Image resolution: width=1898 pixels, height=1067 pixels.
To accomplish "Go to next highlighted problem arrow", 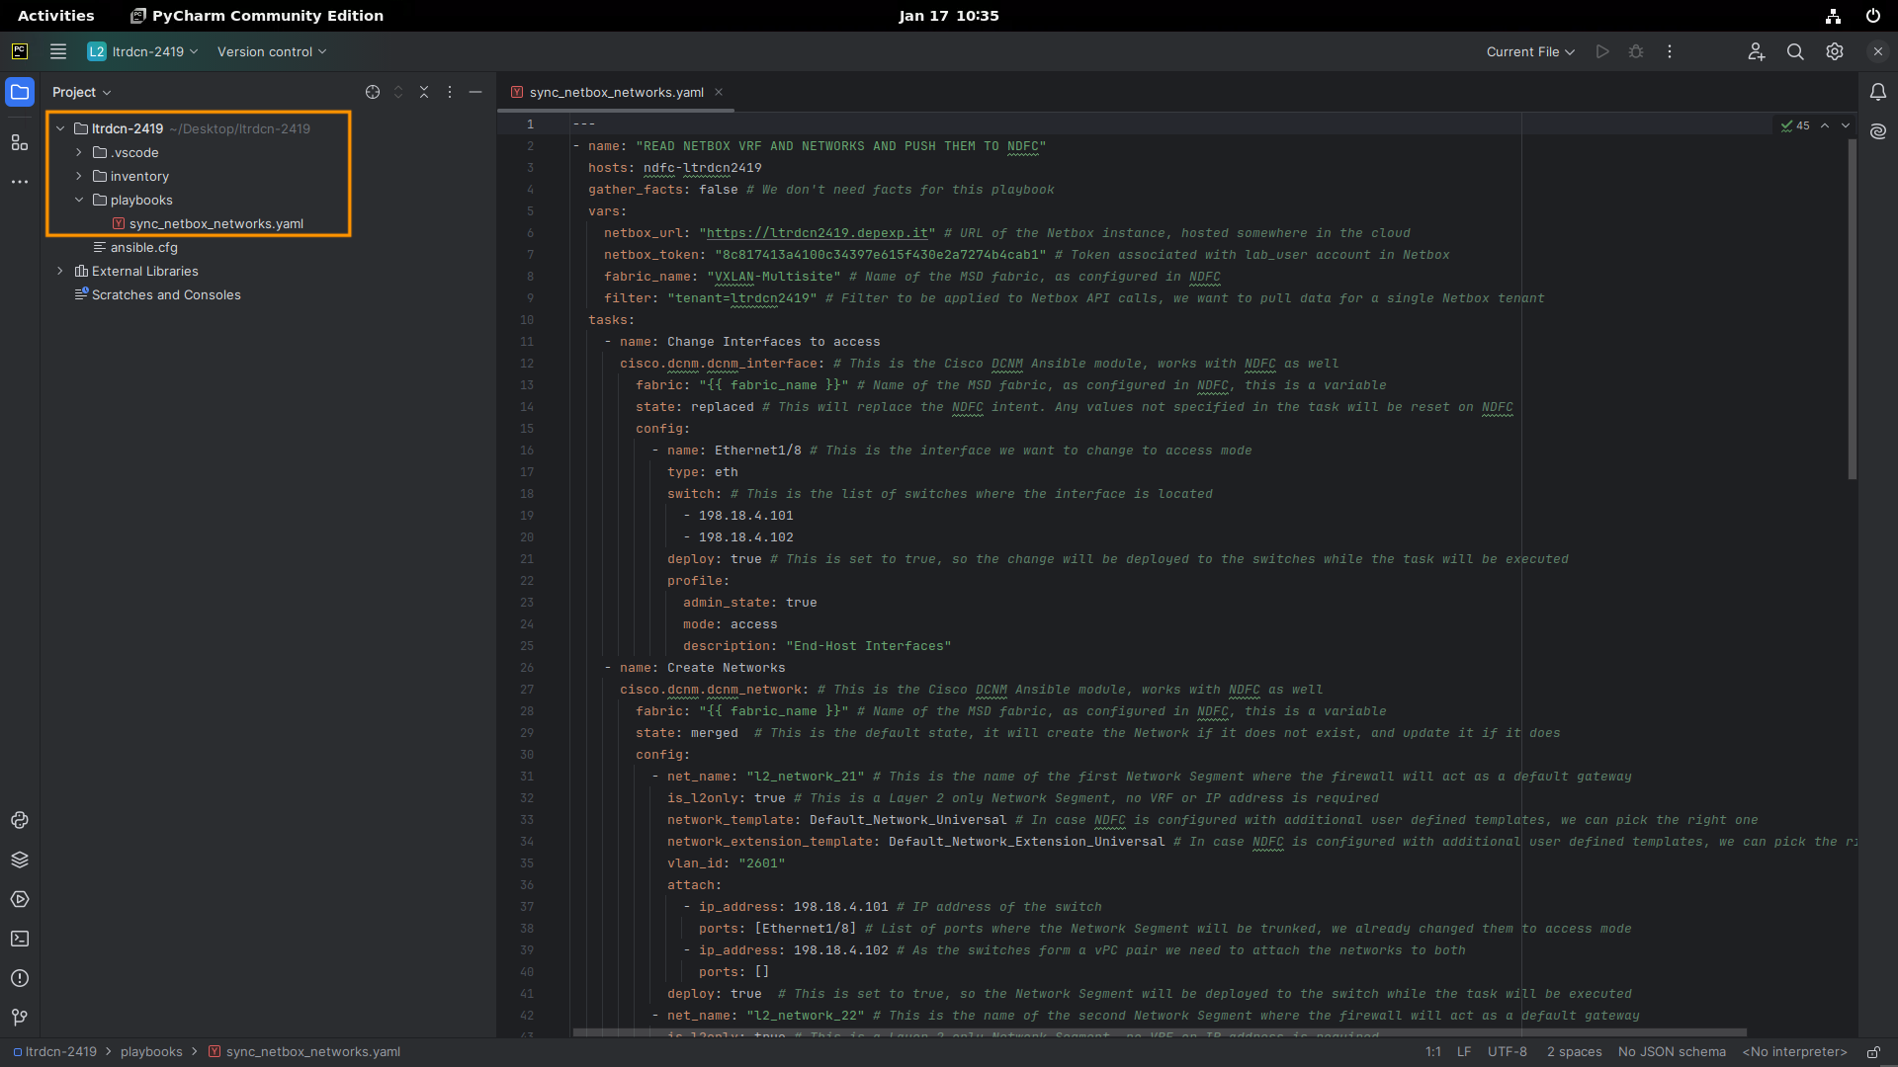I will click(x=1846, y=125).
